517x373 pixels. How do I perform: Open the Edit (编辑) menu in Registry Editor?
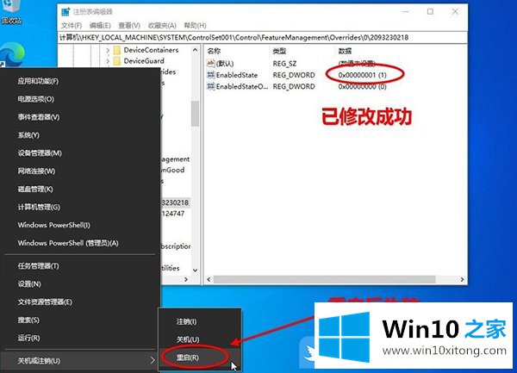click(x=100, y=25)
